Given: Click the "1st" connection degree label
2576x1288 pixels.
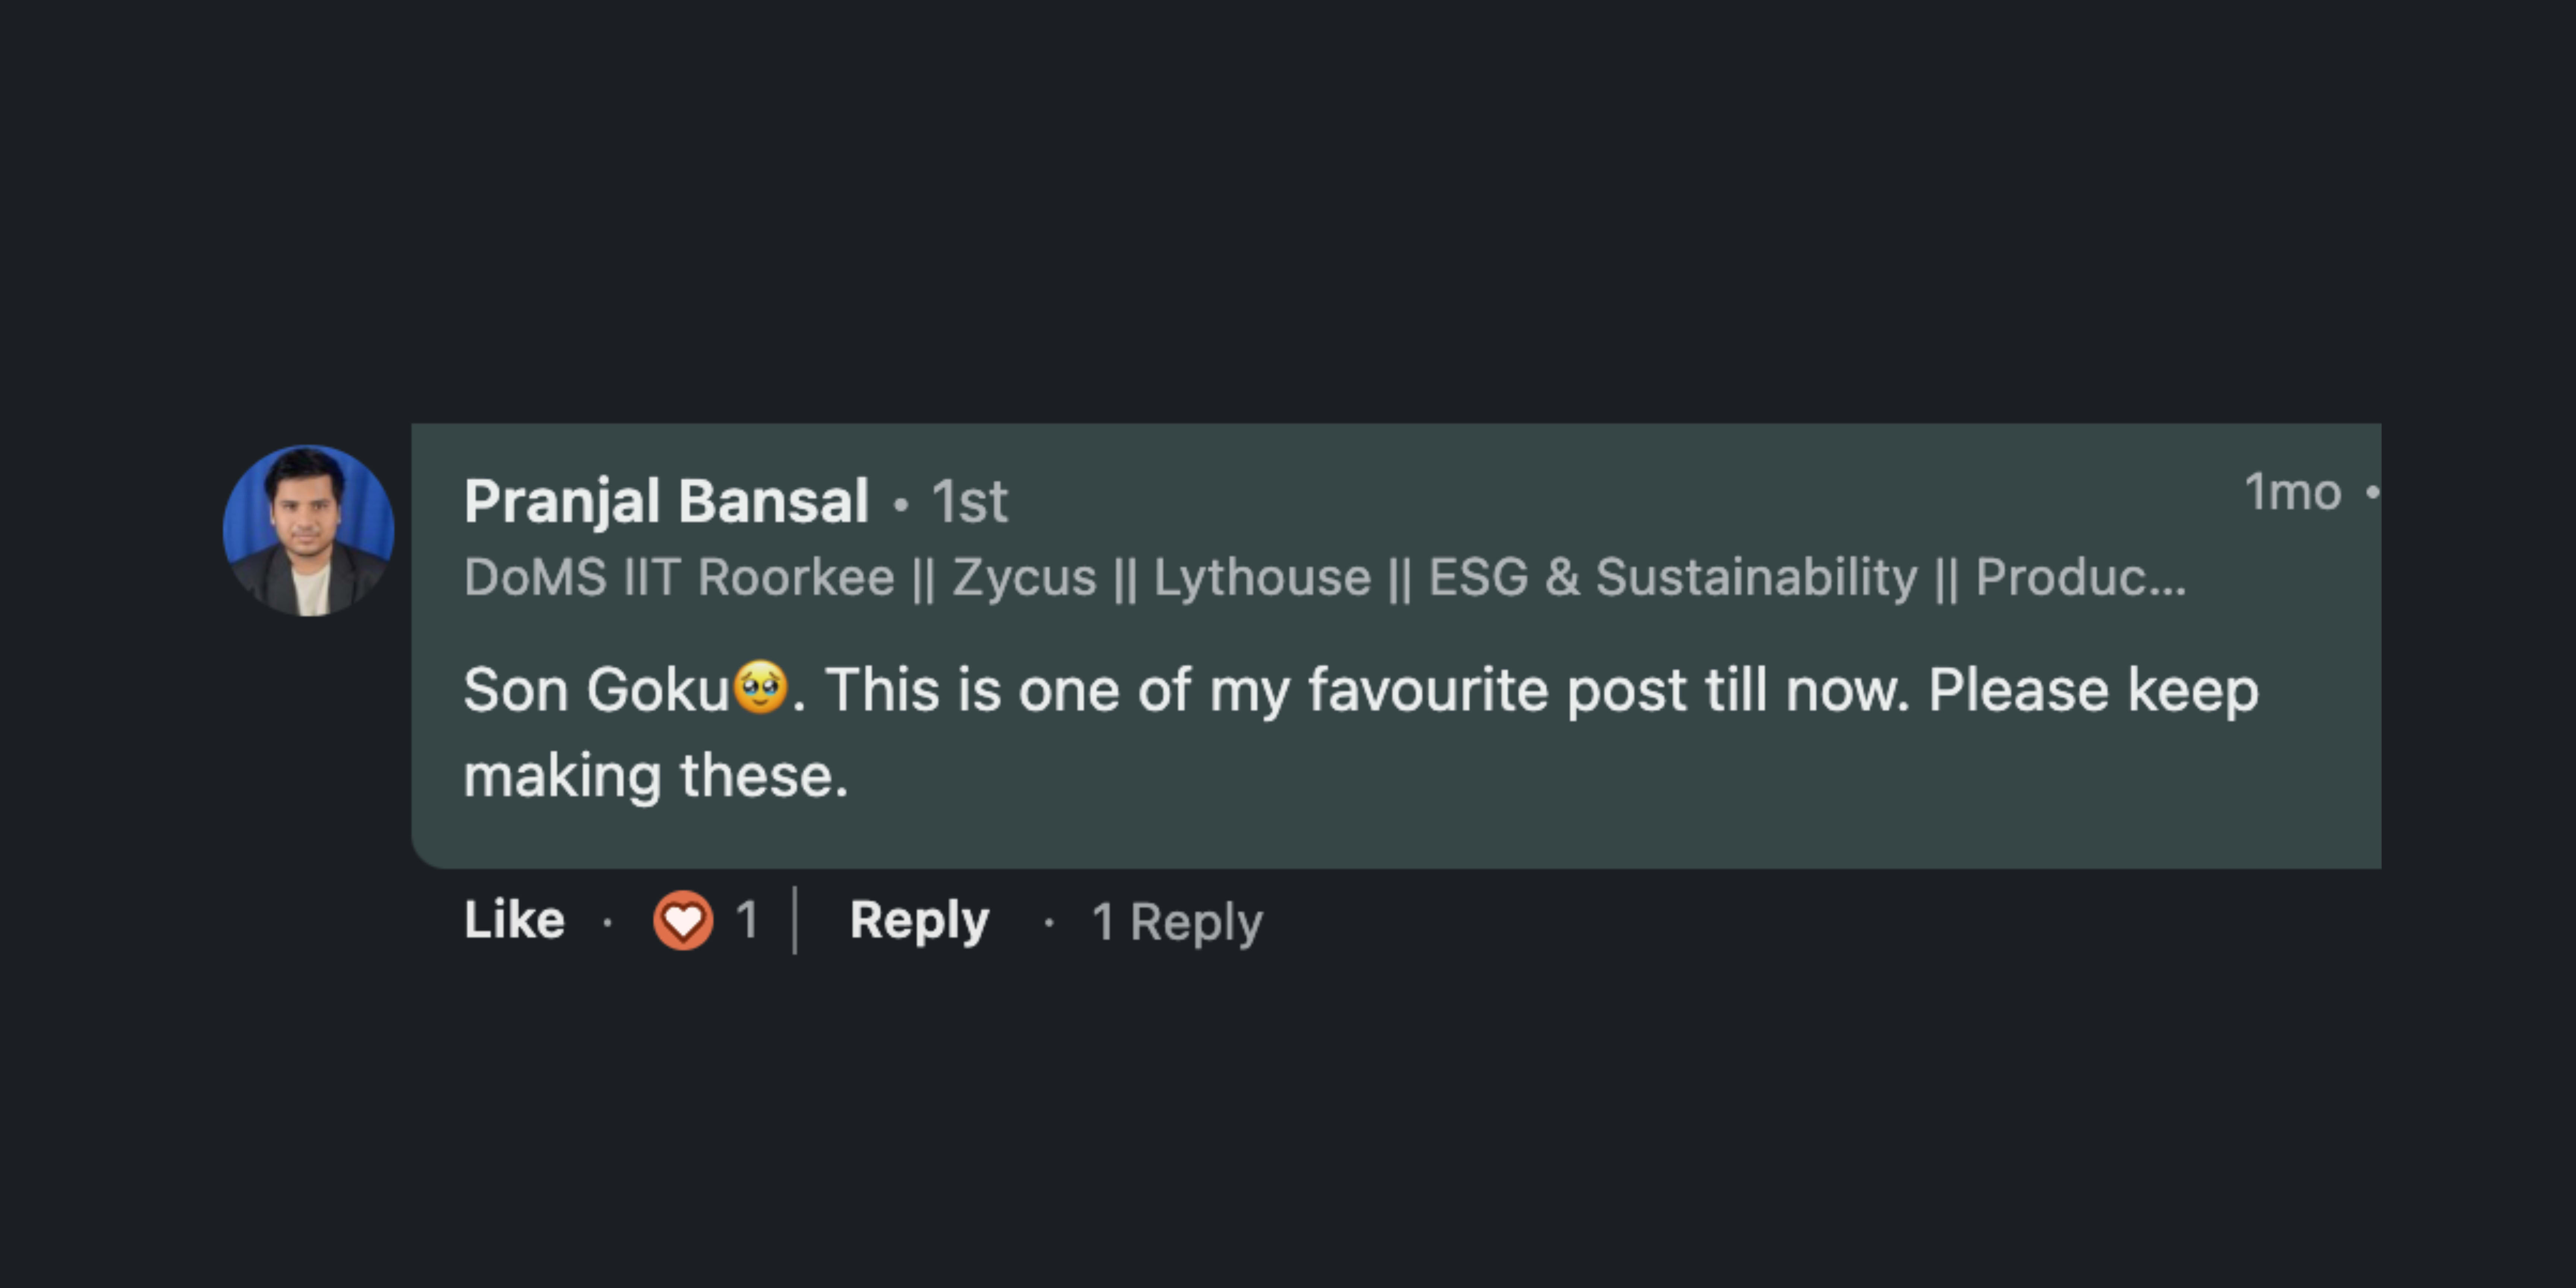Looking at the screenshot, I should click(969, 501).
